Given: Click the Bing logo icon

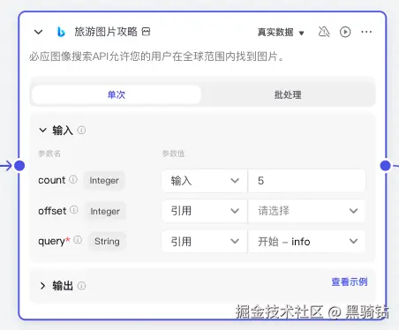Looking at the screenshot, I should click(x=61, y=32).
